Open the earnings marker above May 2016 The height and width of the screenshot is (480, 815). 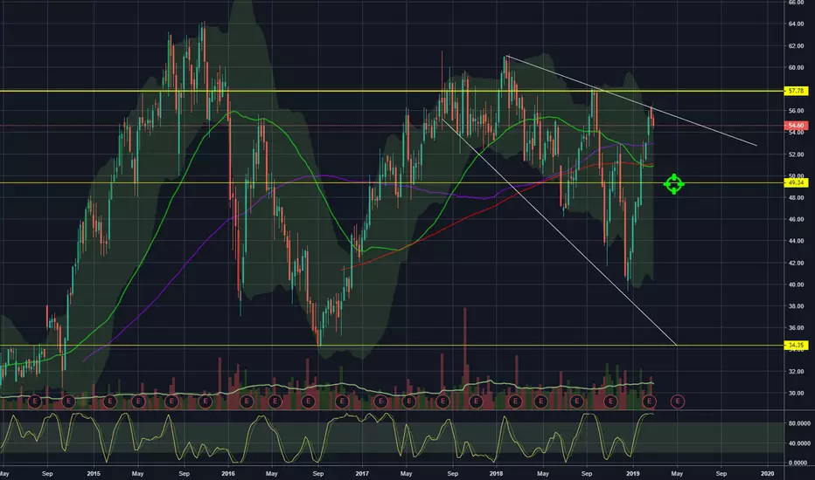point(275,401)
